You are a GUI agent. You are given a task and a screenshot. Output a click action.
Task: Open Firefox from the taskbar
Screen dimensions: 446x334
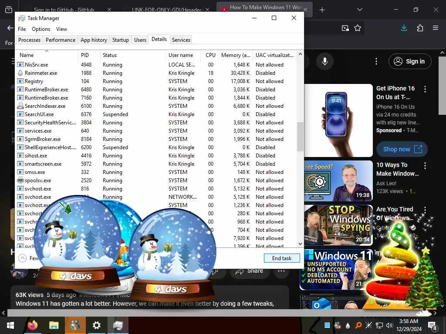[x=32, y=325]
